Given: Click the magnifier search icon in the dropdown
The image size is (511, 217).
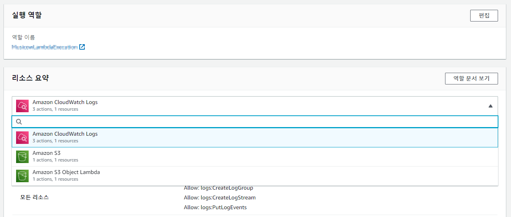Looking at the screenshot, I should coord(19,122).
